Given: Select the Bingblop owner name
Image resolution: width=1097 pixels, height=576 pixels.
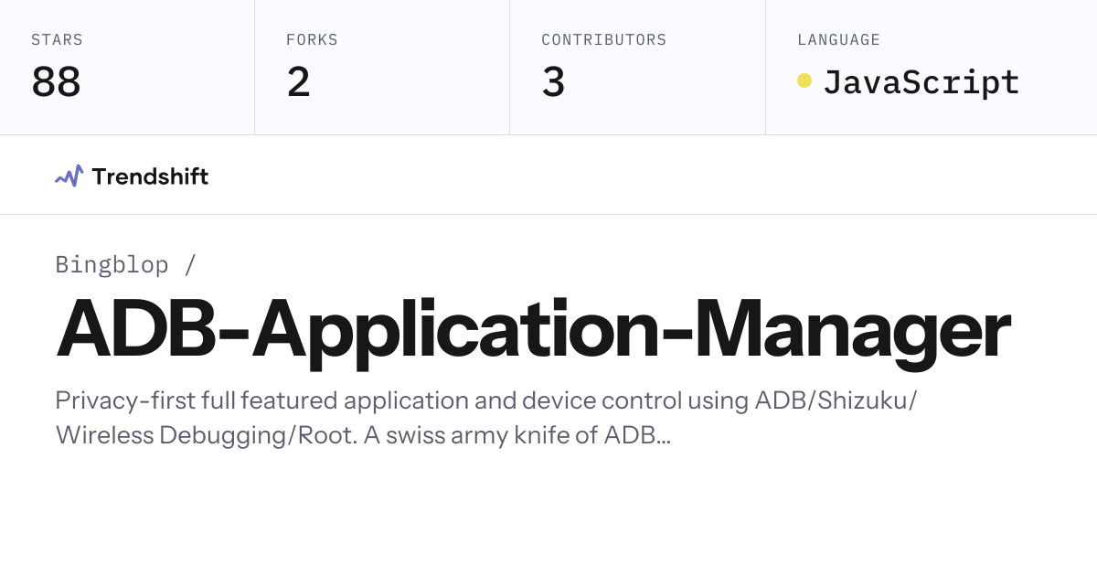Looking at the screenshot, I should tap(112, 265).
